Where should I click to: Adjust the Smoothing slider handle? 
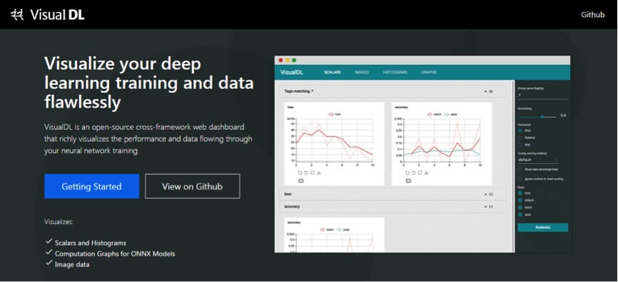coord(542,117)
